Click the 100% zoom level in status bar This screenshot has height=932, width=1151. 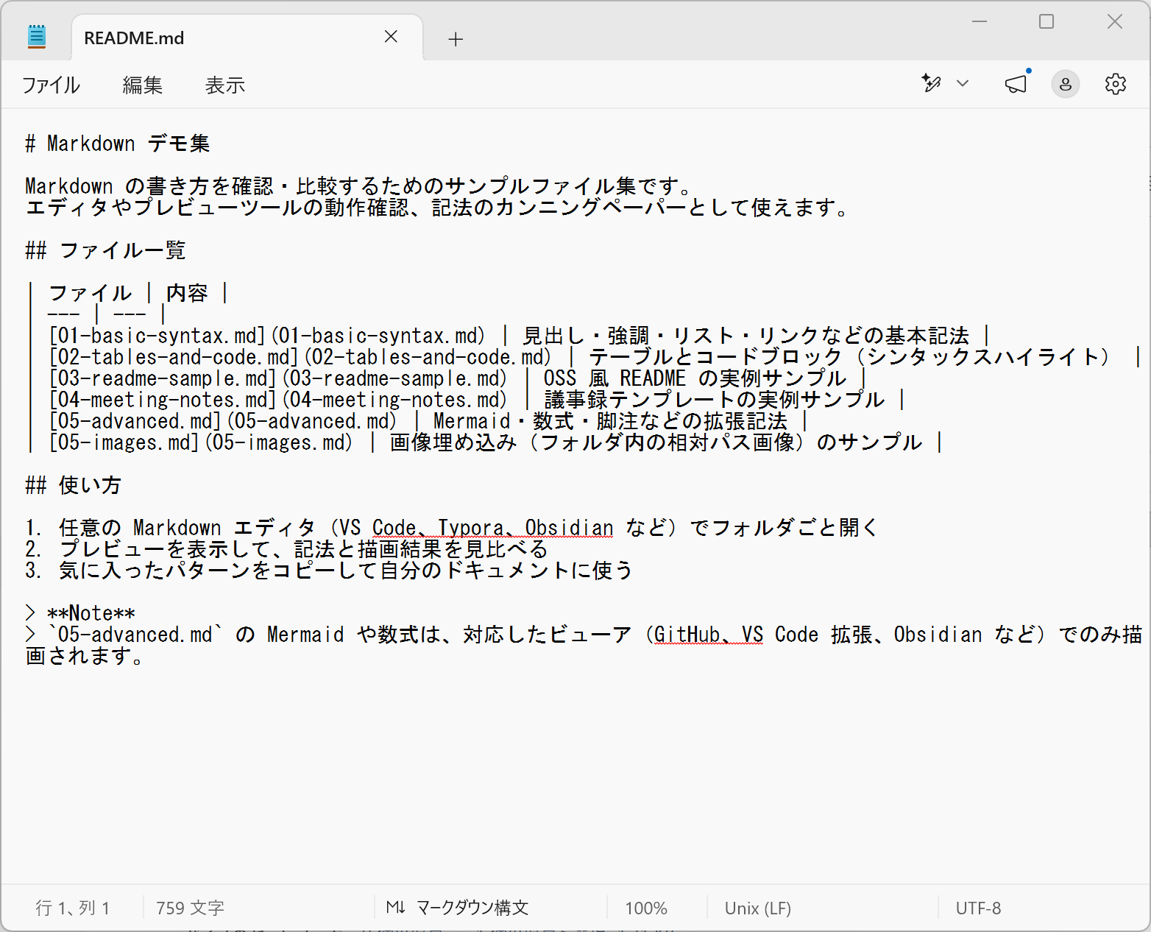point(646,908)
